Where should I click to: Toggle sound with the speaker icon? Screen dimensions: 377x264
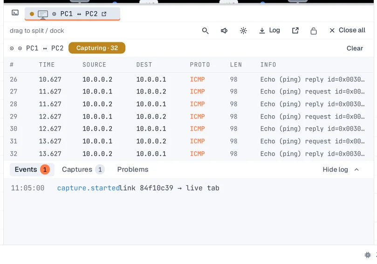pos(224,31)
